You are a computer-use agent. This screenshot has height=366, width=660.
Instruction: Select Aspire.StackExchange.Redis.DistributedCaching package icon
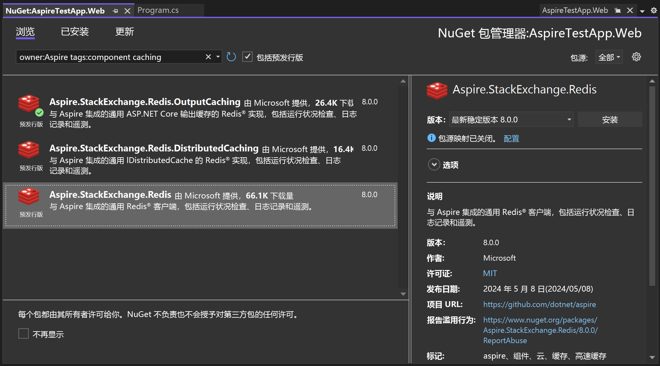(29, 149)
